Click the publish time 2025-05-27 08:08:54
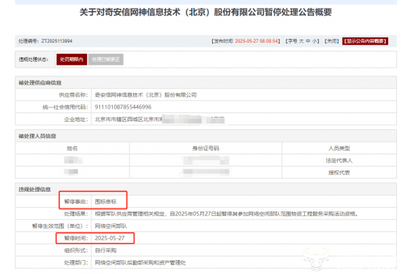405x274 pixels. pos(256,41)
